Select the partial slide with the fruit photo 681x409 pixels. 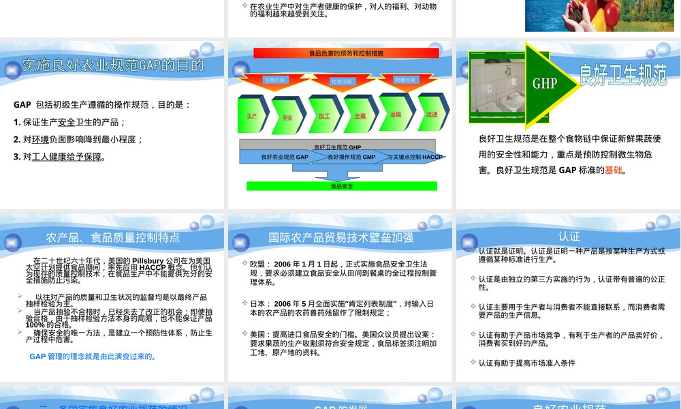click(569, 18)
